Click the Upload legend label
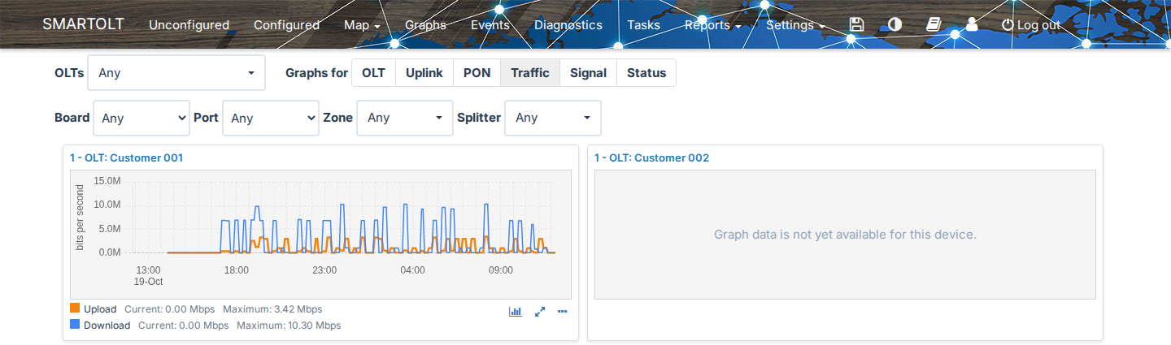This screenshot has width=1171, height=345. [x=100, y=309]
